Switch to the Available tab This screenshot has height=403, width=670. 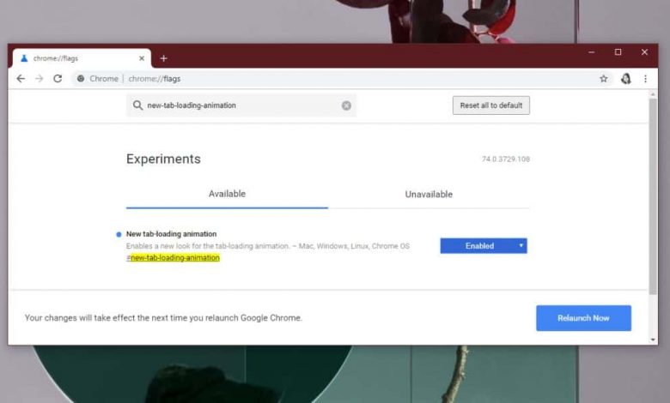point(227,194)
